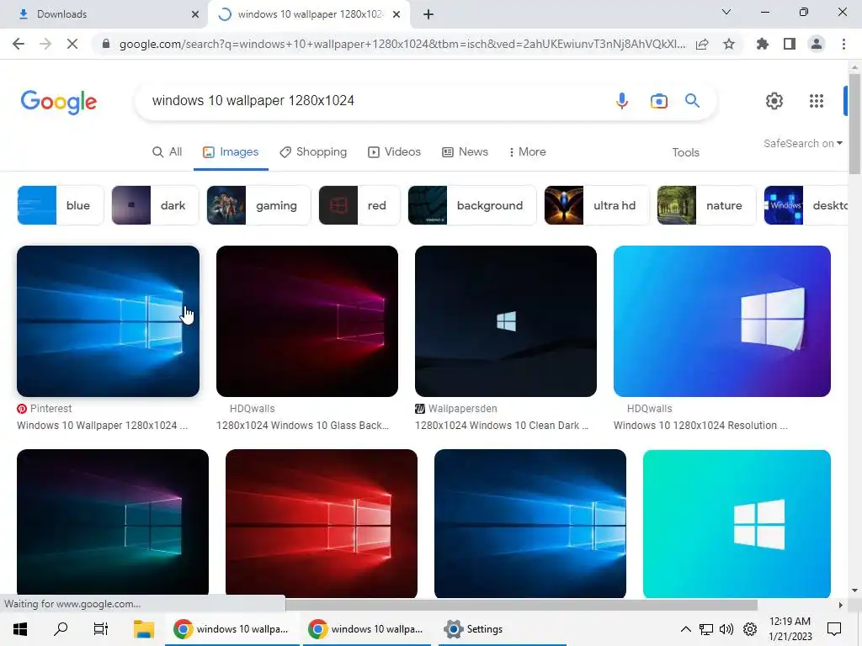Image resolution: width=862 pixels, height=646 pixels.
Task: Switch to the Downloads tab
Action: pos(104,14)
